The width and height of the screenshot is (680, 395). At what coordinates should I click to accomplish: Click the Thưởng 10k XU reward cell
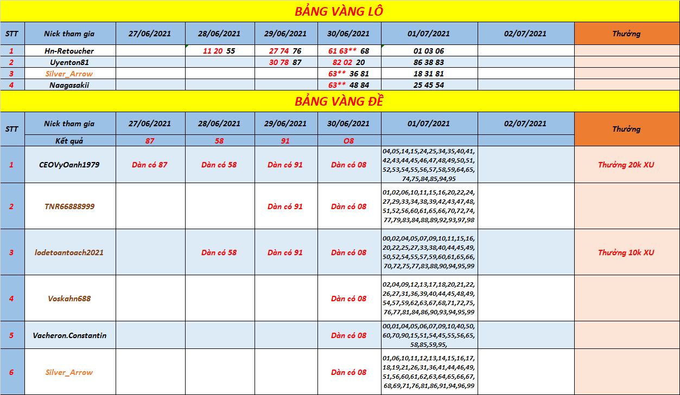(626, 252)
